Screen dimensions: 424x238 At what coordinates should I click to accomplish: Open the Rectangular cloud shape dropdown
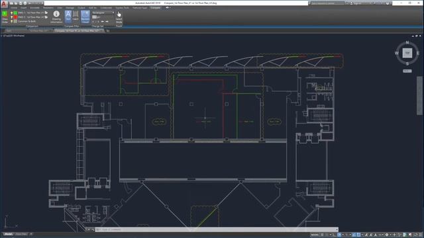tap(103, 13)
